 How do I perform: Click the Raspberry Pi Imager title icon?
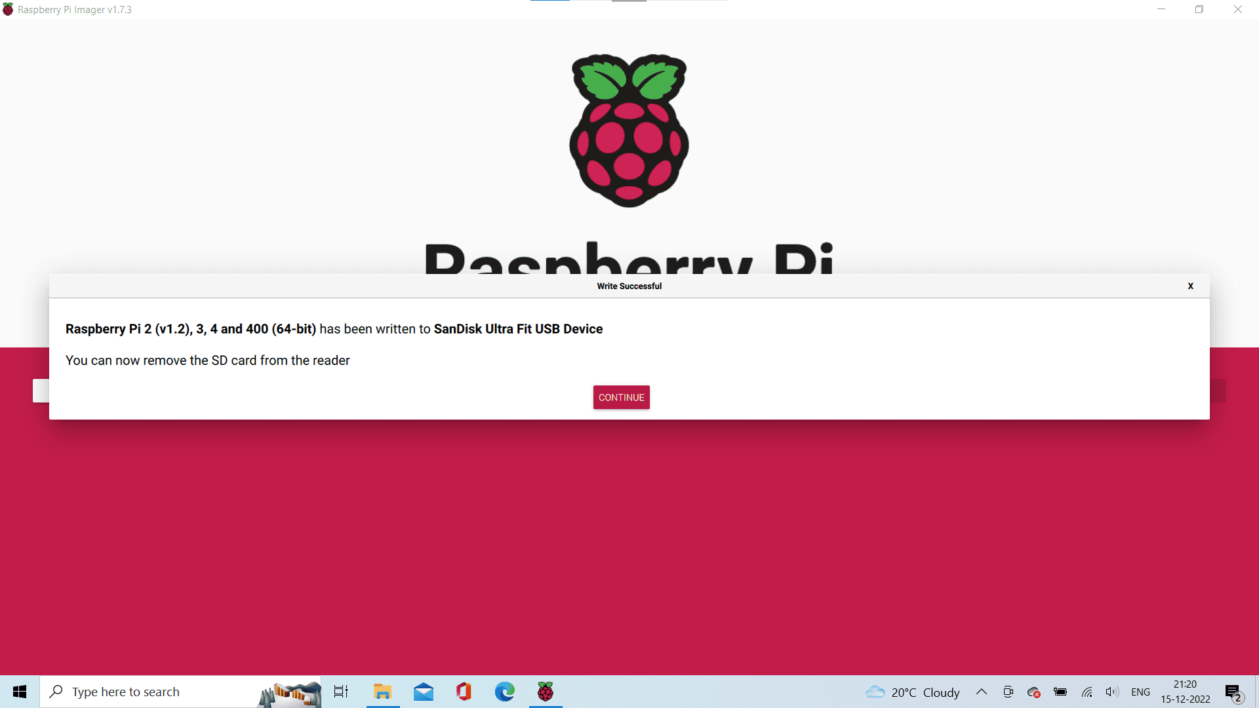pos(8,9)
